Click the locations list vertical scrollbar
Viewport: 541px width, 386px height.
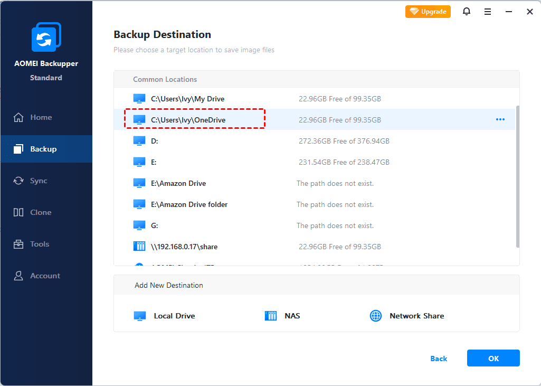tap(517, 174)
